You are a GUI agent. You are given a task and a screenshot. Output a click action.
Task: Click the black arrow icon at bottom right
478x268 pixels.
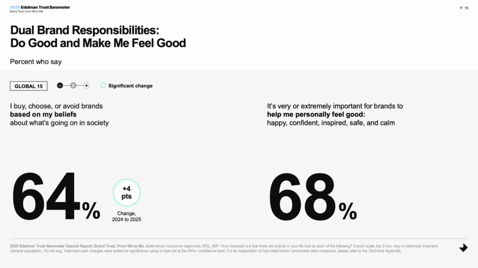pos(464,247)
